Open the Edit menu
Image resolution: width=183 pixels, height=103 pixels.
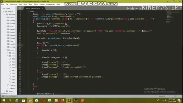7,4
